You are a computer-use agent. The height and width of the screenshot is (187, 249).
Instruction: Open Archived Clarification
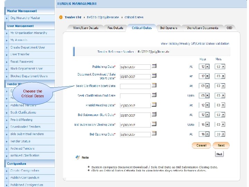click(25, 155)
